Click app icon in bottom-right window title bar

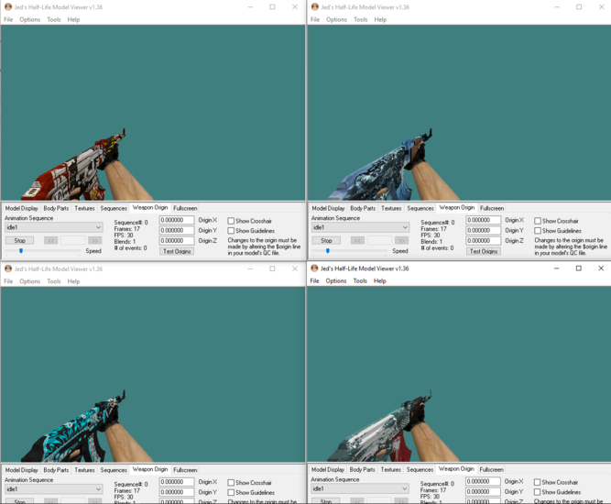point(315,268)
